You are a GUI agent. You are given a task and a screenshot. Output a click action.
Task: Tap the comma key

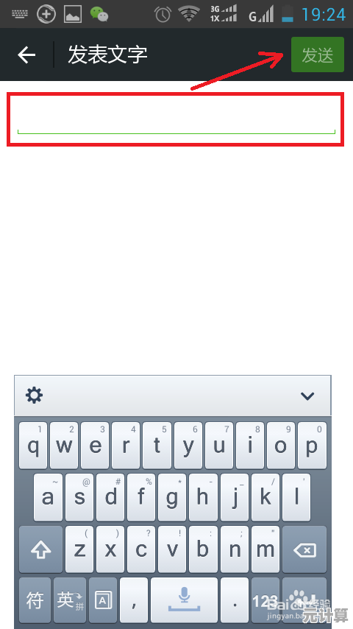click(134, 600)
